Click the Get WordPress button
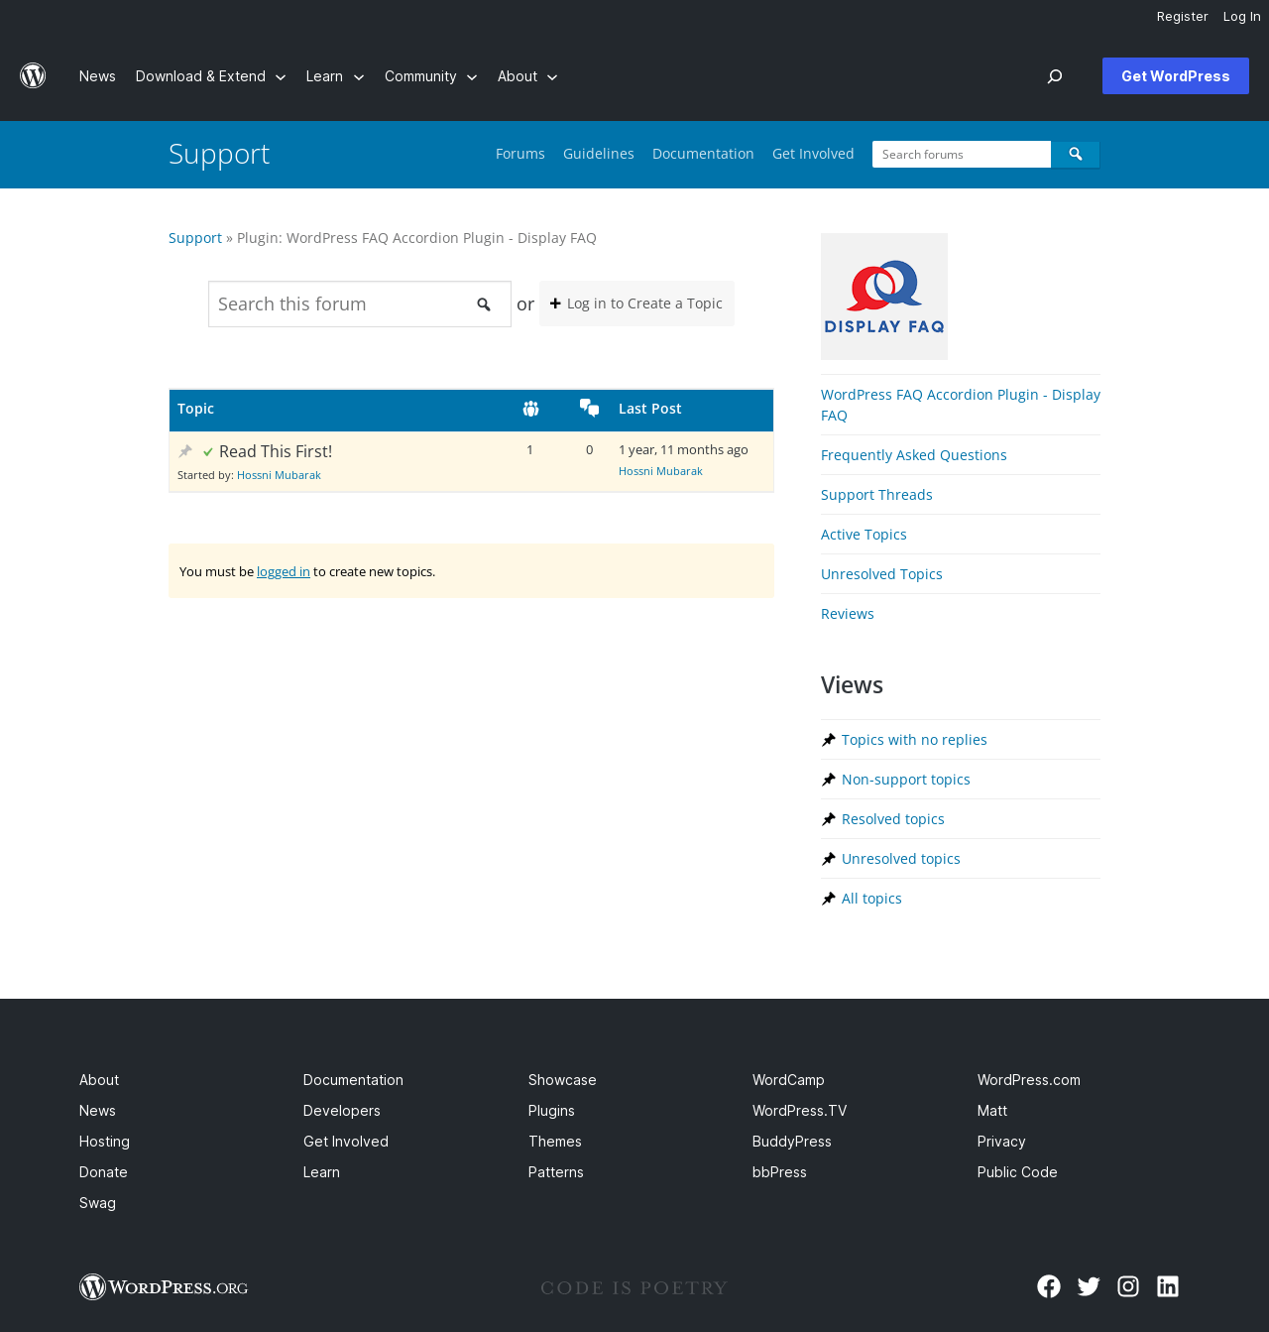The height and width of the screenshot is (1332, 1269). tap(1176, 76)
